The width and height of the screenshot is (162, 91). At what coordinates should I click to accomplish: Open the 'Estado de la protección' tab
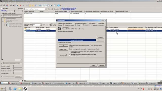(x=98, y=25)
